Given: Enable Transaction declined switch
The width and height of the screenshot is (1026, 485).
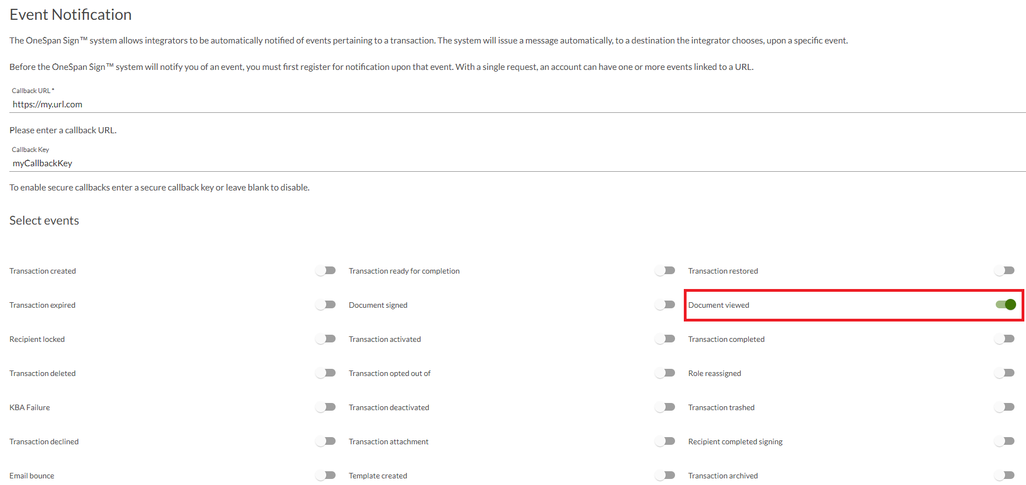Looking at the screenshot, I should pos(326,441).
